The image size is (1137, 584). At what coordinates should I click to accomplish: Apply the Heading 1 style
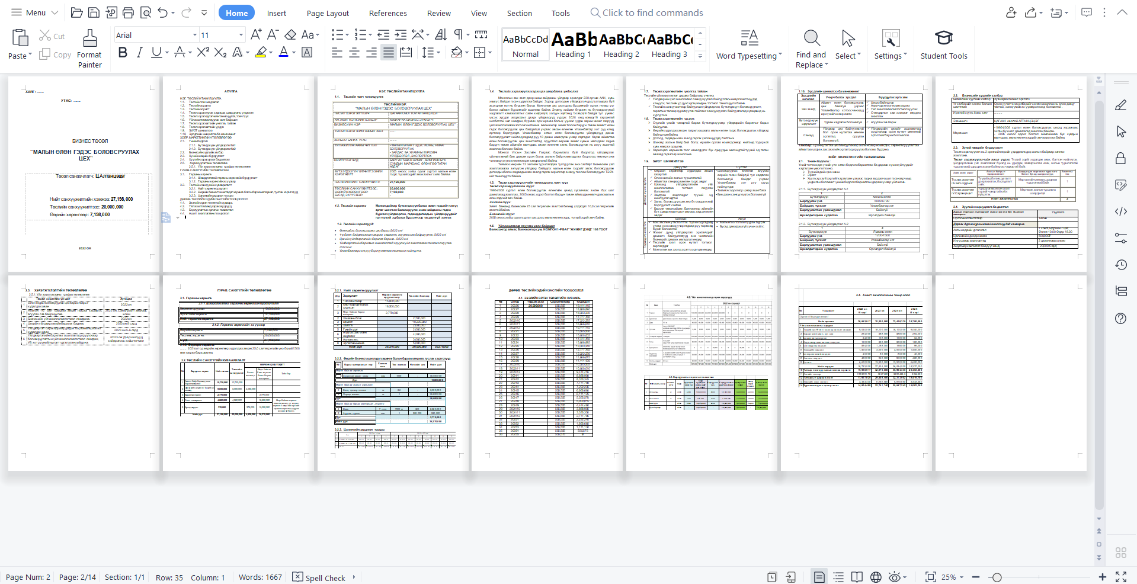click(573, 45)
